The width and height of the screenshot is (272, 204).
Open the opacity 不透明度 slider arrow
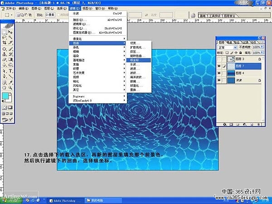[262, 47]
